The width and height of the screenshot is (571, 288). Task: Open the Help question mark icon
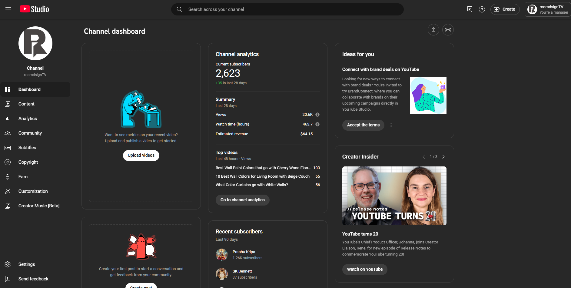click(482, 9)
